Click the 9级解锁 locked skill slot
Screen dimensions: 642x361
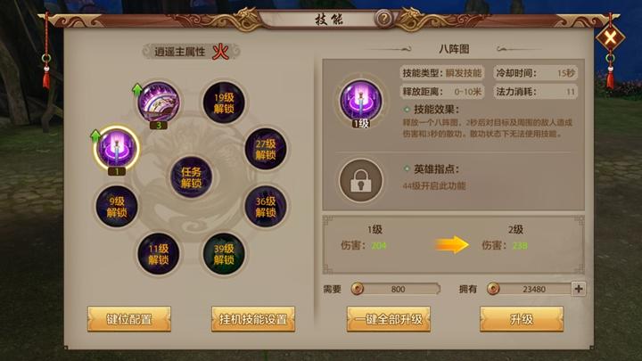click(x=117, y=206)
